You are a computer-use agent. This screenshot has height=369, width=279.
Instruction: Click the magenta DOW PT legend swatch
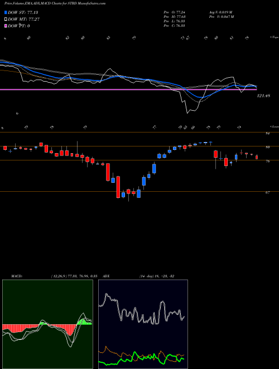6,26
